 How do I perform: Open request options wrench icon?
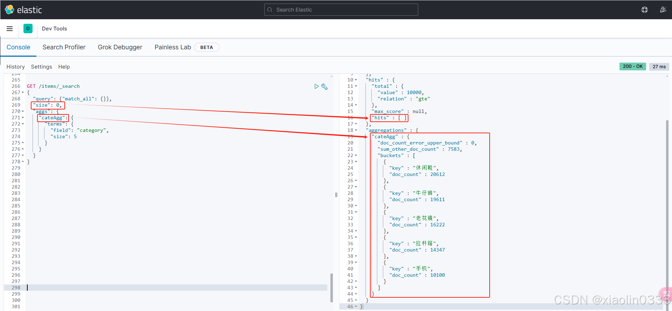[x=324, y=86]
